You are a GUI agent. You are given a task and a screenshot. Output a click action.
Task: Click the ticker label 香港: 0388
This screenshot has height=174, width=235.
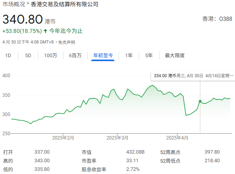[x=217, y=19]
